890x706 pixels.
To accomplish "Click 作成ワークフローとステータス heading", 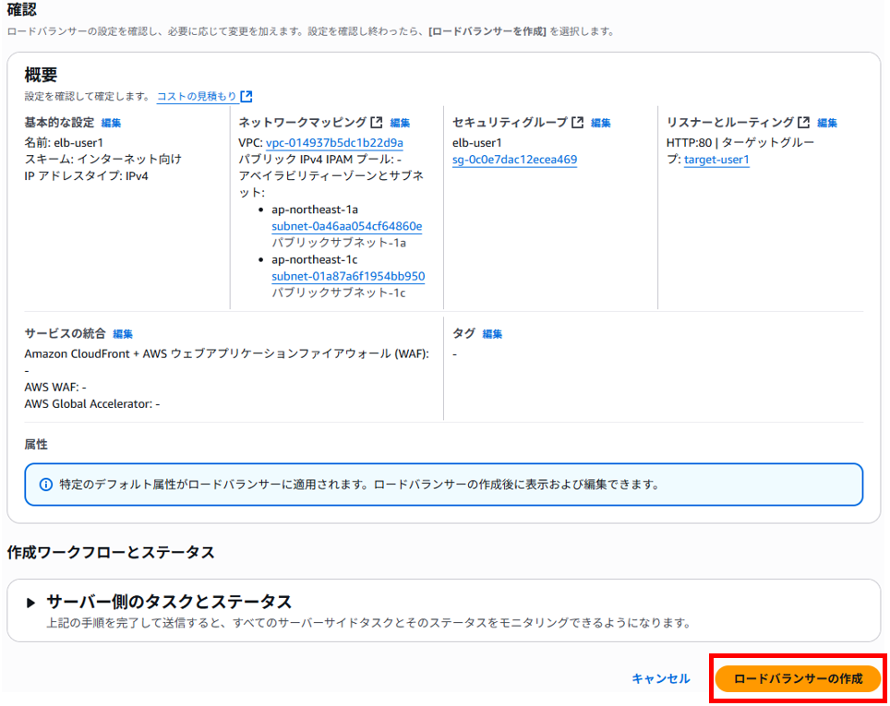I will [x=111, y=553].
